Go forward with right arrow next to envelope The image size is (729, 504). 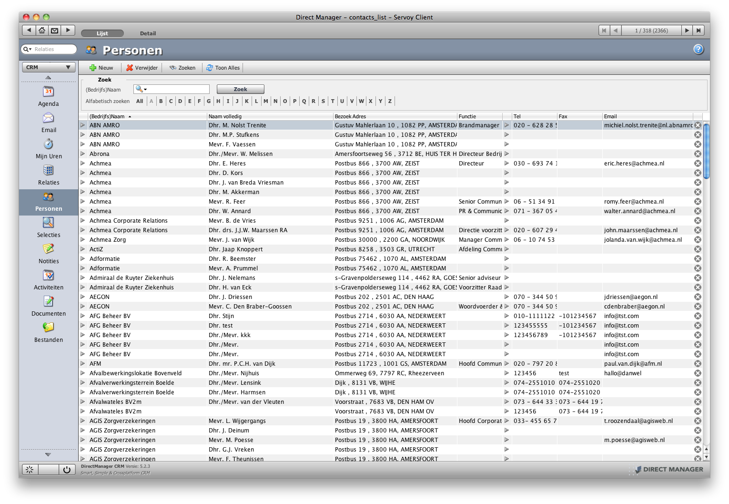pyautogui.click(x=68, y=30)
